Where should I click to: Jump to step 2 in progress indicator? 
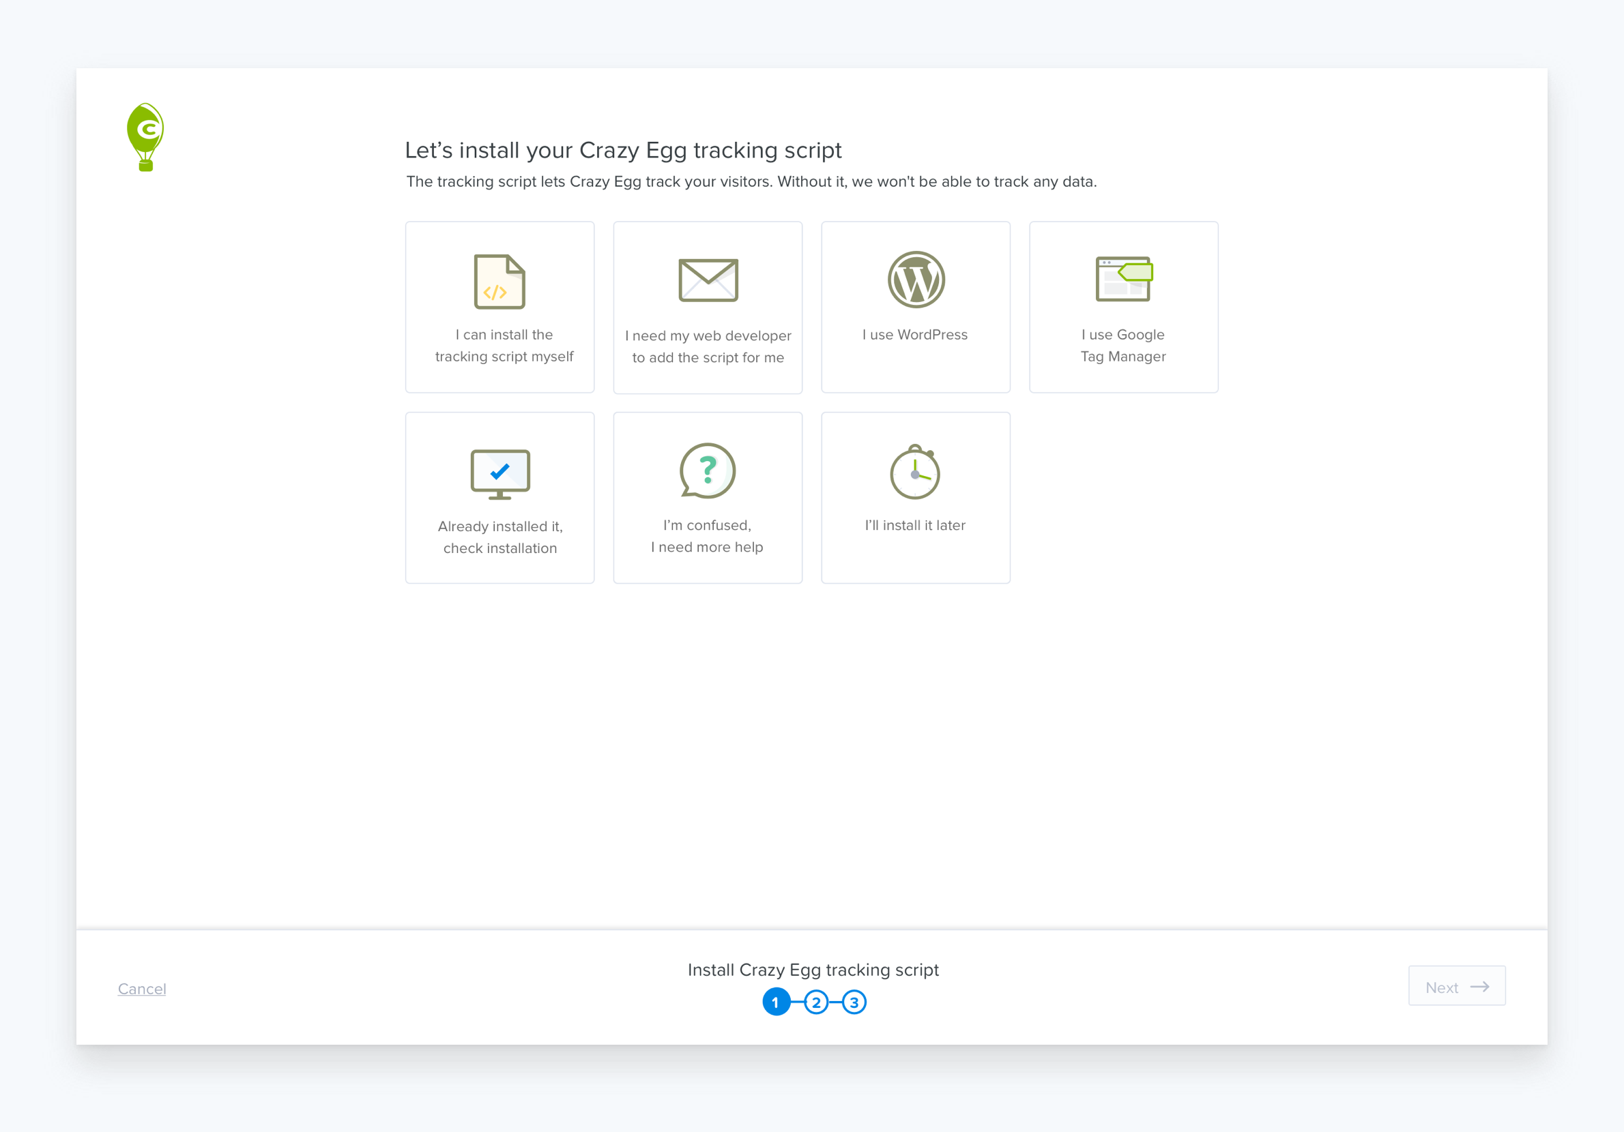click(x=816, y=1002)
